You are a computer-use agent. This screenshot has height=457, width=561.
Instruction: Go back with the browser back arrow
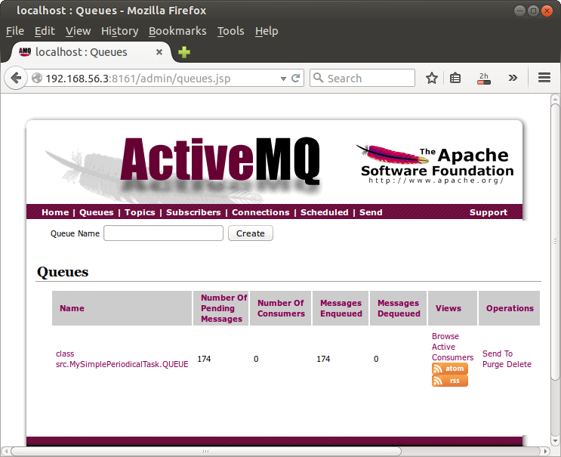tap(16, 78)
